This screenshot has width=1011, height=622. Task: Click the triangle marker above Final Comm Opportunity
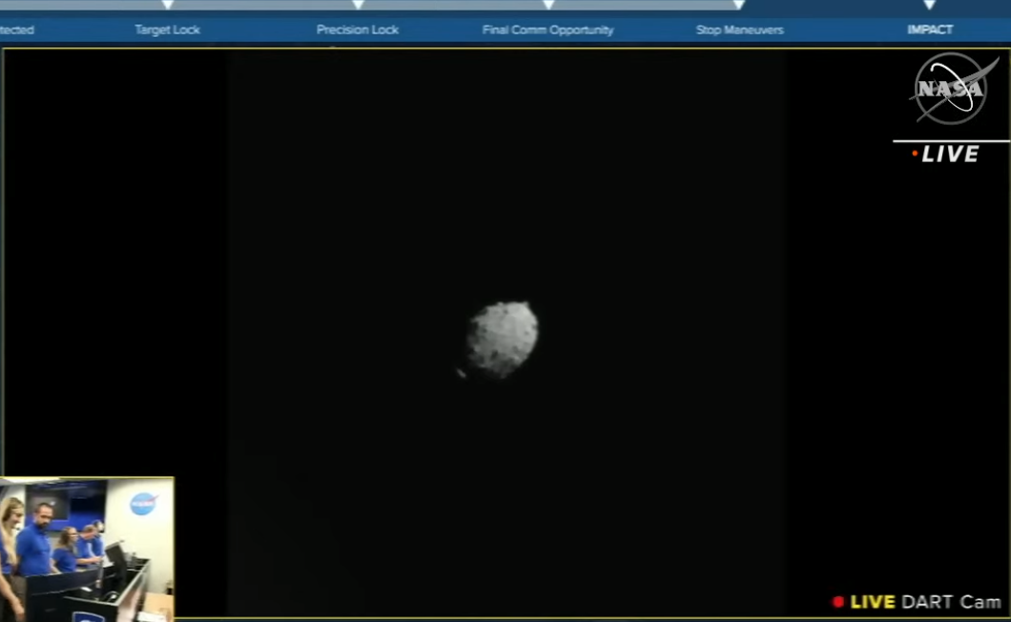(x=548, y=5)
